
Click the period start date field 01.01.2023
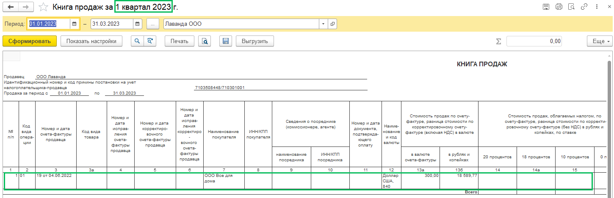pyautogui.click(x=48, y=24)
